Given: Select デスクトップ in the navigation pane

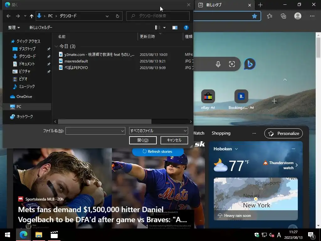Looking at the screenshot, I should [27, 49].
